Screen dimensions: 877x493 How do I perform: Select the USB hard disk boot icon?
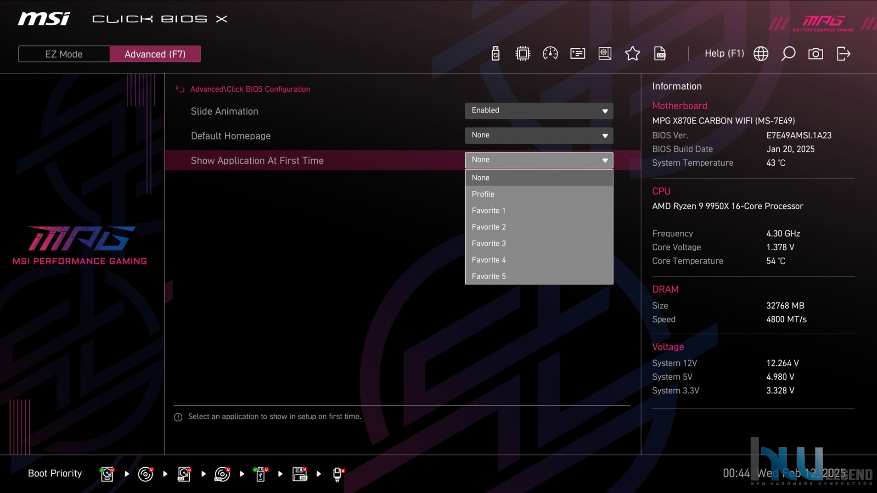(x=184, y=474)
